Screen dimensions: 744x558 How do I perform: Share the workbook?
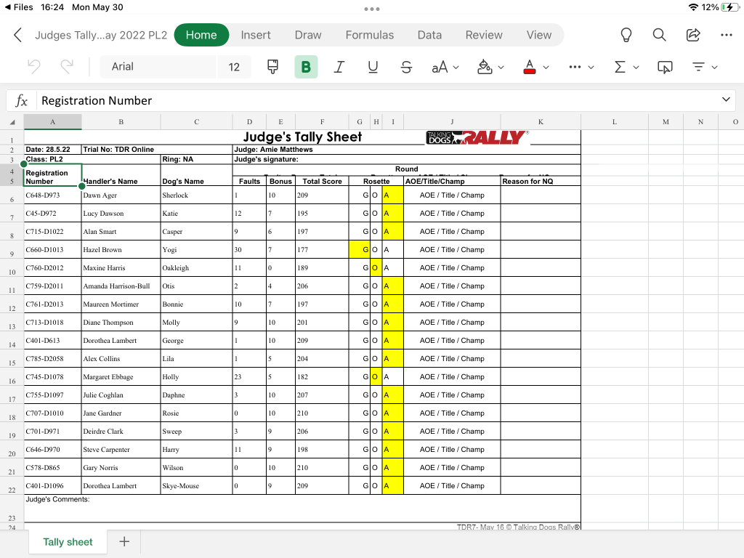click(x=693, y=35)
